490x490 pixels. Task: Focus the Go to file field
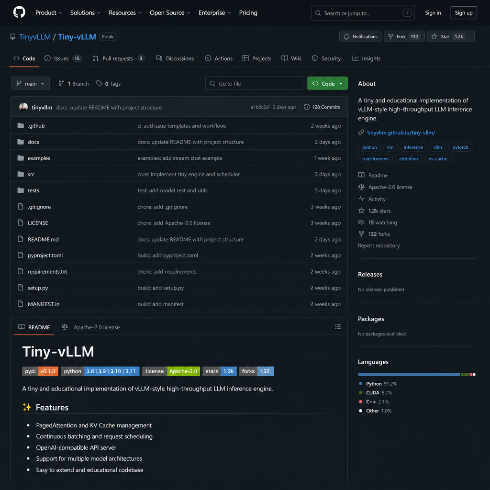tap(255, 83)
